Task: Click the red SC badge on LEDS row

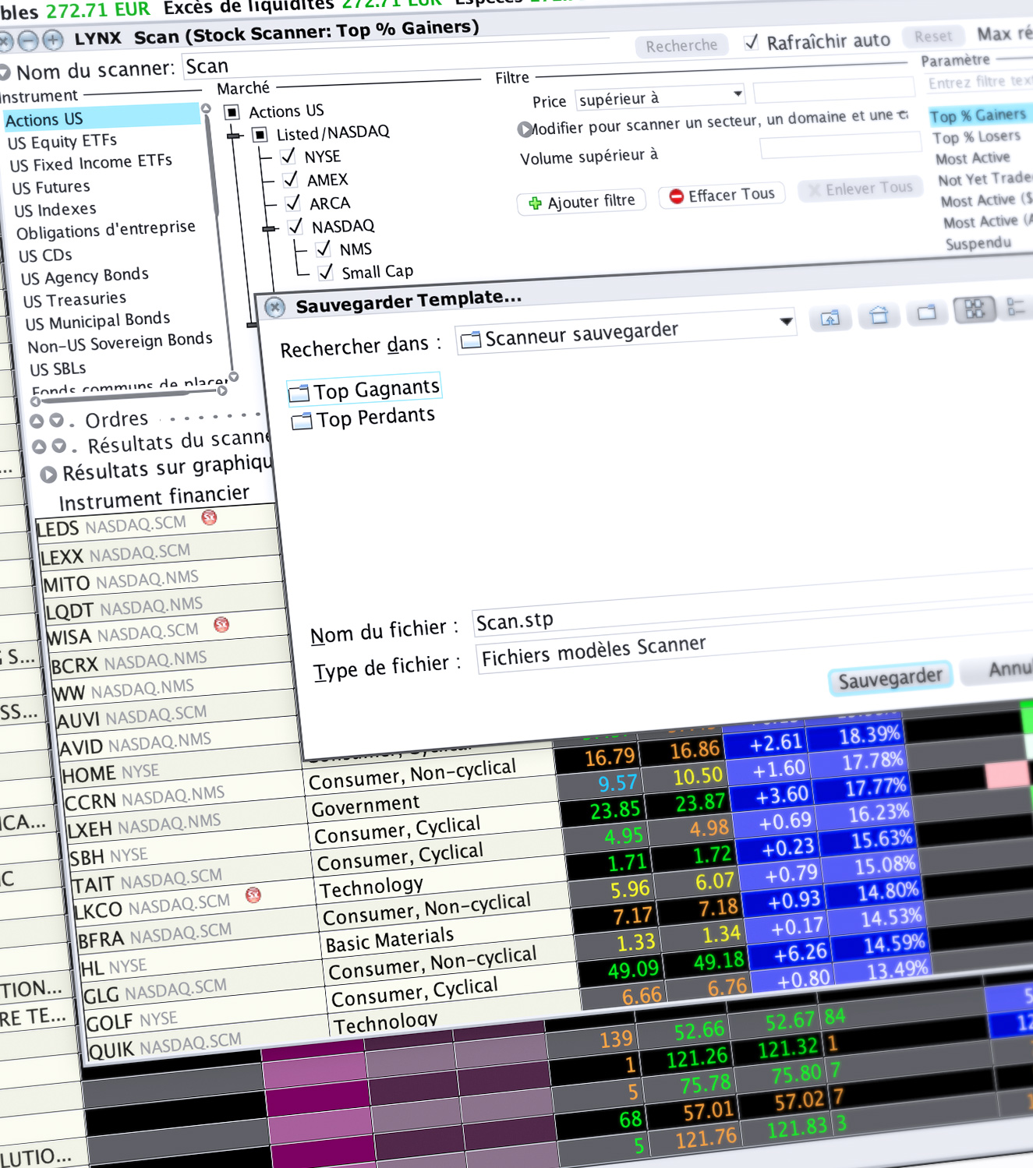Action: (x=209, y=517)
